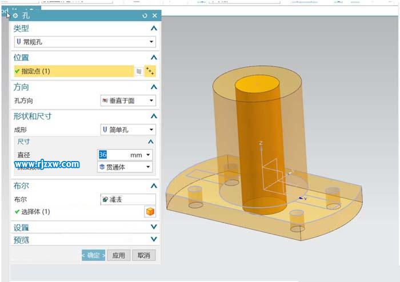This screenshot has height=282, width=400.
Task: Click the 布尔 减去 field
Action: click(x=128, y=199)
